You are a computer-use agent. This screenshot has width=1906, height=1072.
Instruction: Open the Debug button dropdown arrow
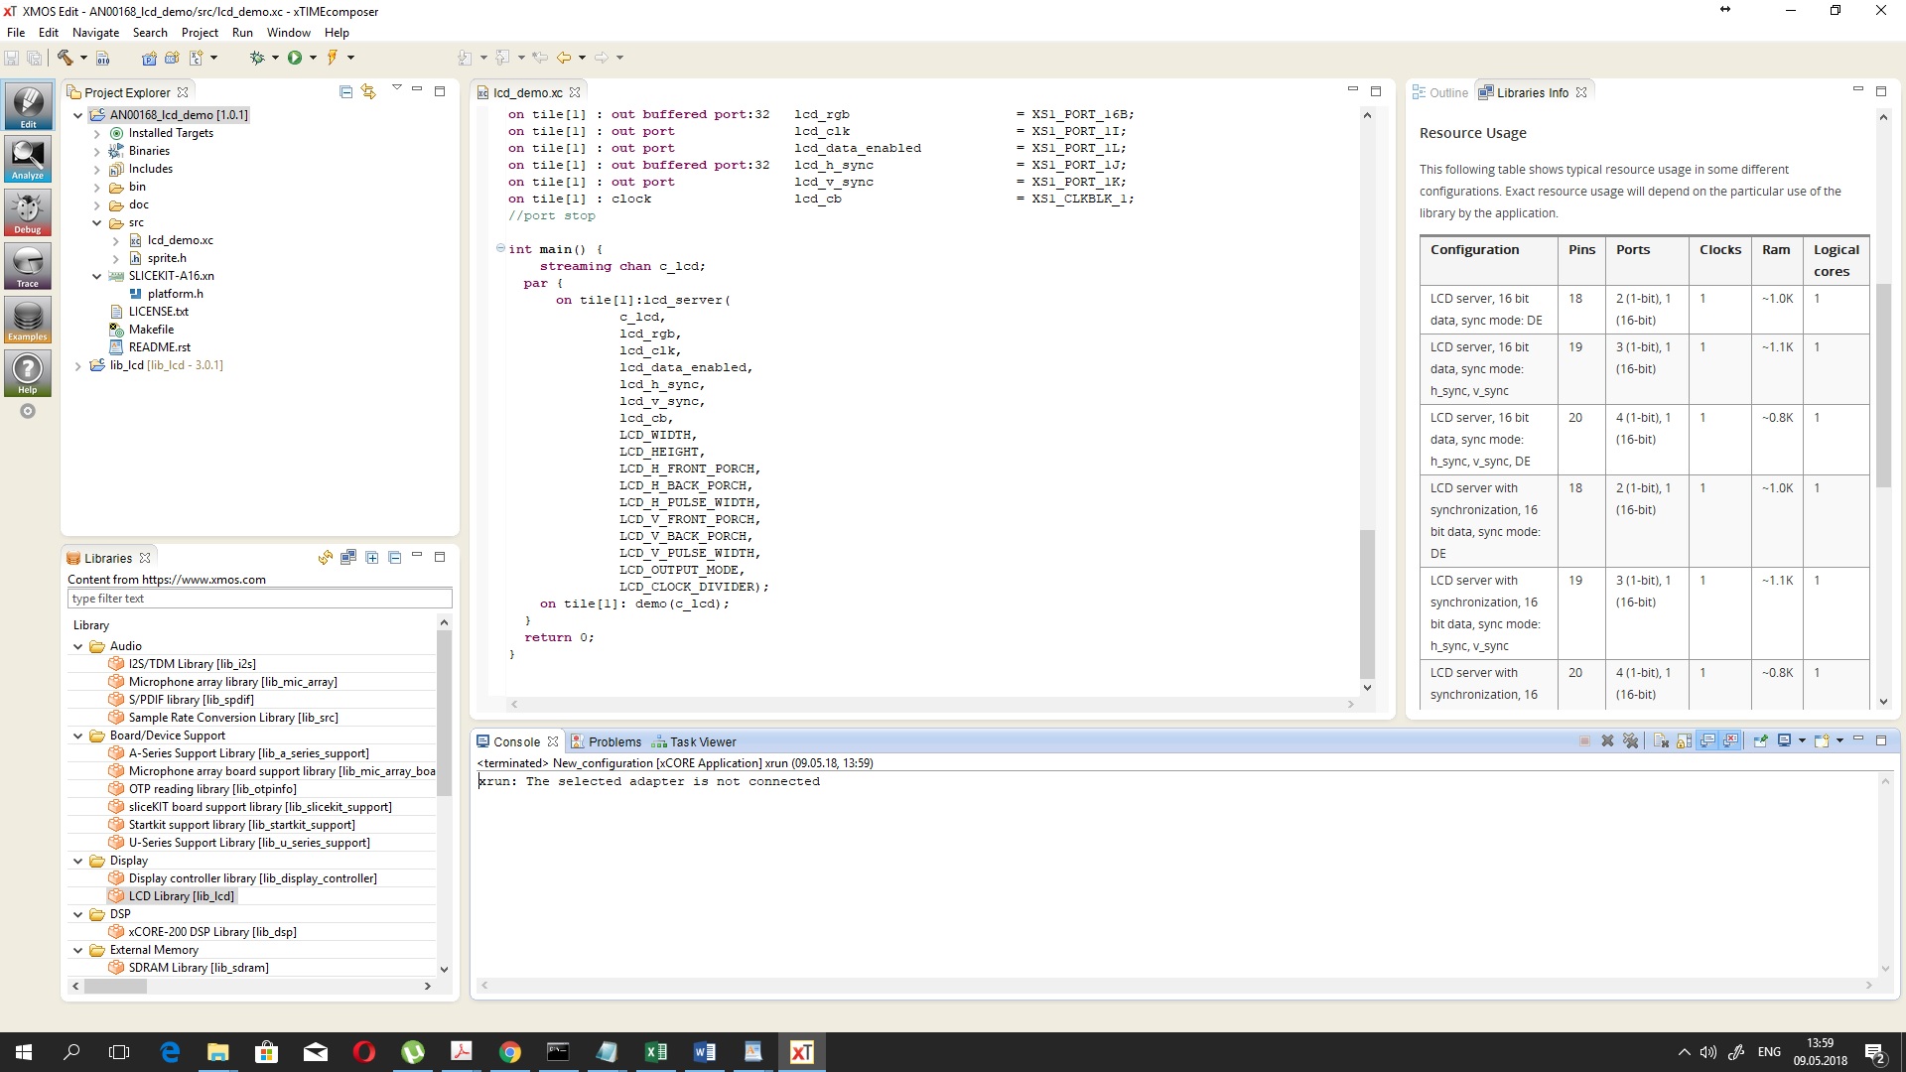275,58
